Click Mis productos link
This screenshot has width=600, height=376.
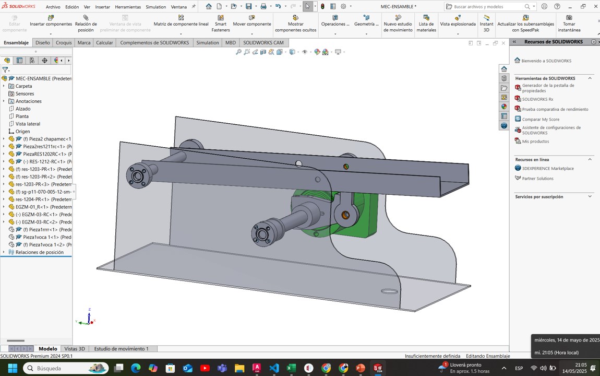[x=535, y=142]
